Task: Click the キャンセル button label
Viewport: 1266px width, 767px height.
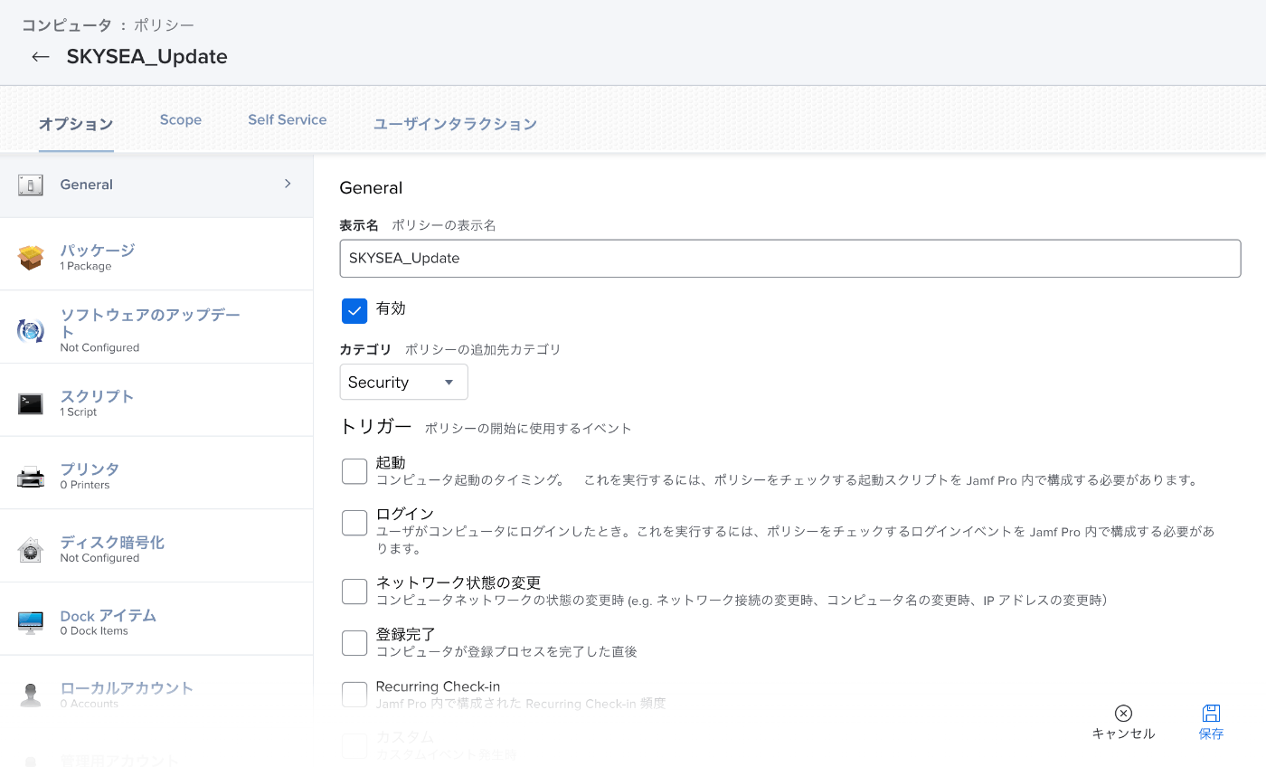Action: pos(1123,734)
